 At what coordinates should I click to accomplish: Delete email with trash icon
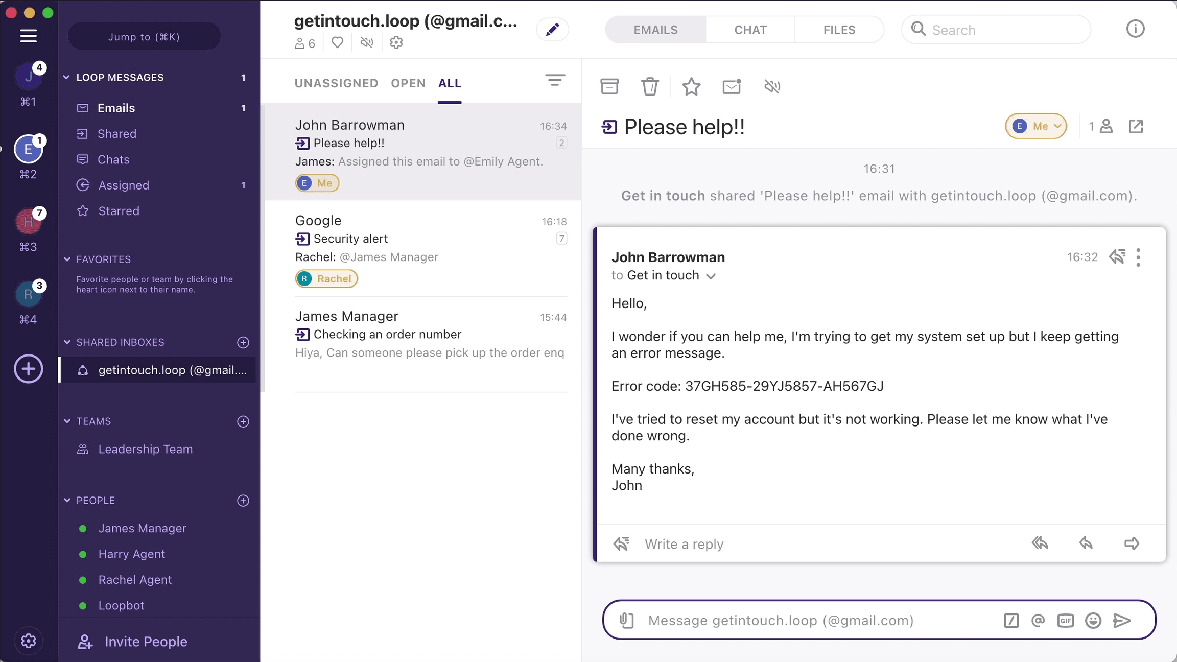(650, 86)
